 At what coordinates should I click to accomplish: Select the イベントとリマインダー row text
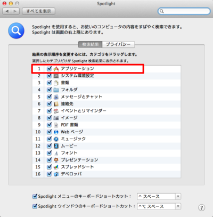84,111
